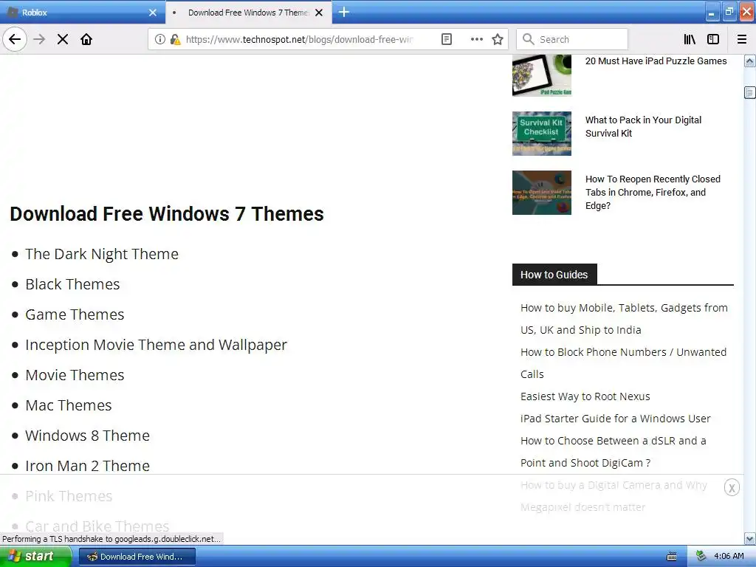Open the Movie Themes link

tap(75, 375)
